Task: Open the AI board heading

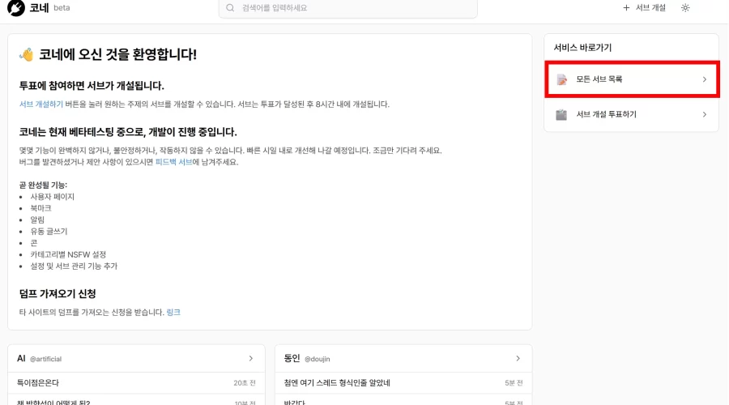Action: (21, 359)
